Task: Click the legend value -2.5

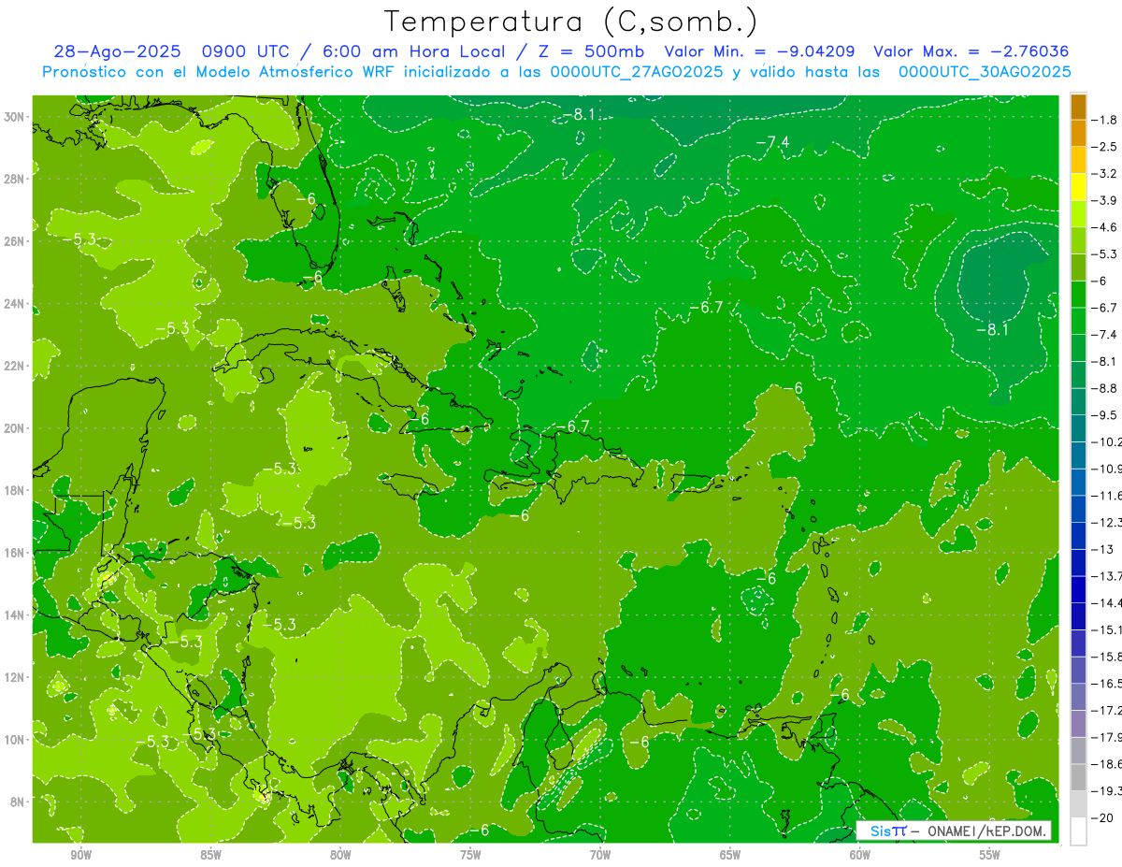Action: [x=1104, y=147]
